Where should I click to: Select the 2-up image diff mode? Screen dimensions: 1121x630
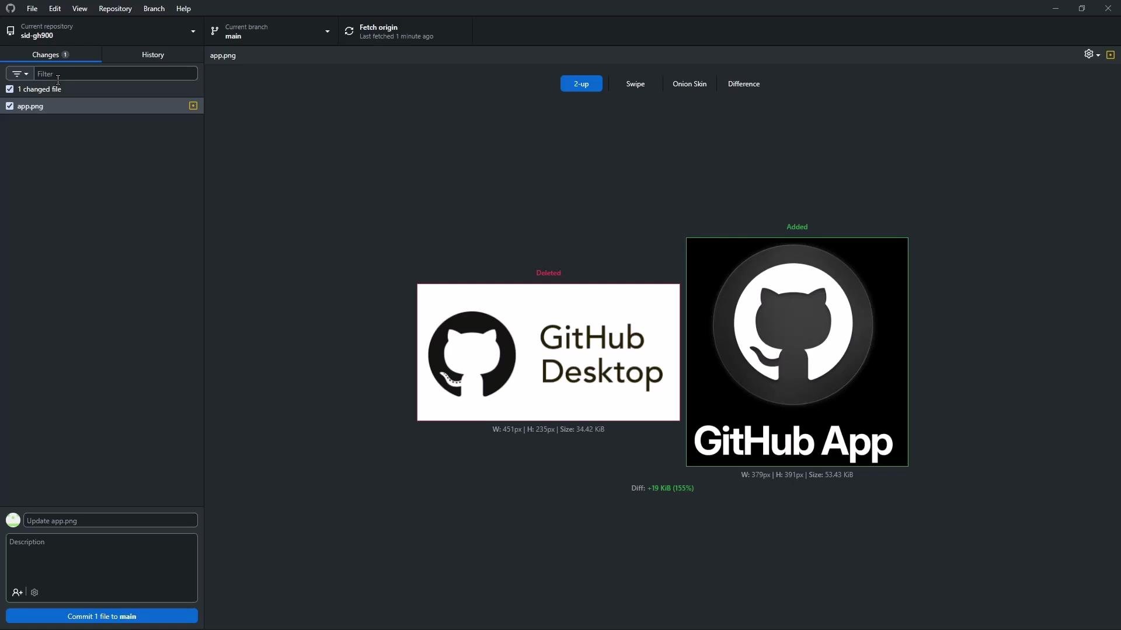[x=581, y=83]
